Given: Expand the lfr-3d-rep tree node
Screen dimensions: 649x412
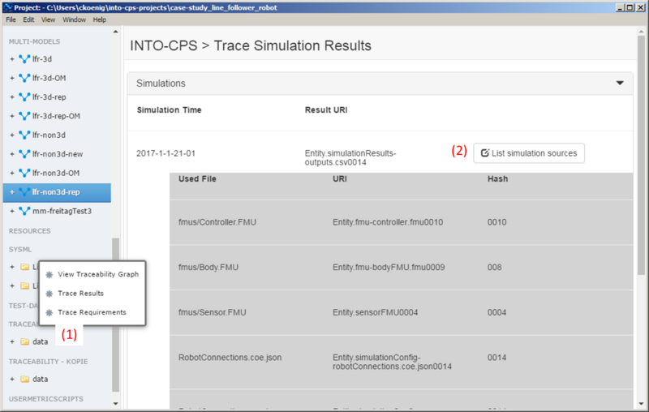Looking at the screenshot, I should (x=11, y=97).
